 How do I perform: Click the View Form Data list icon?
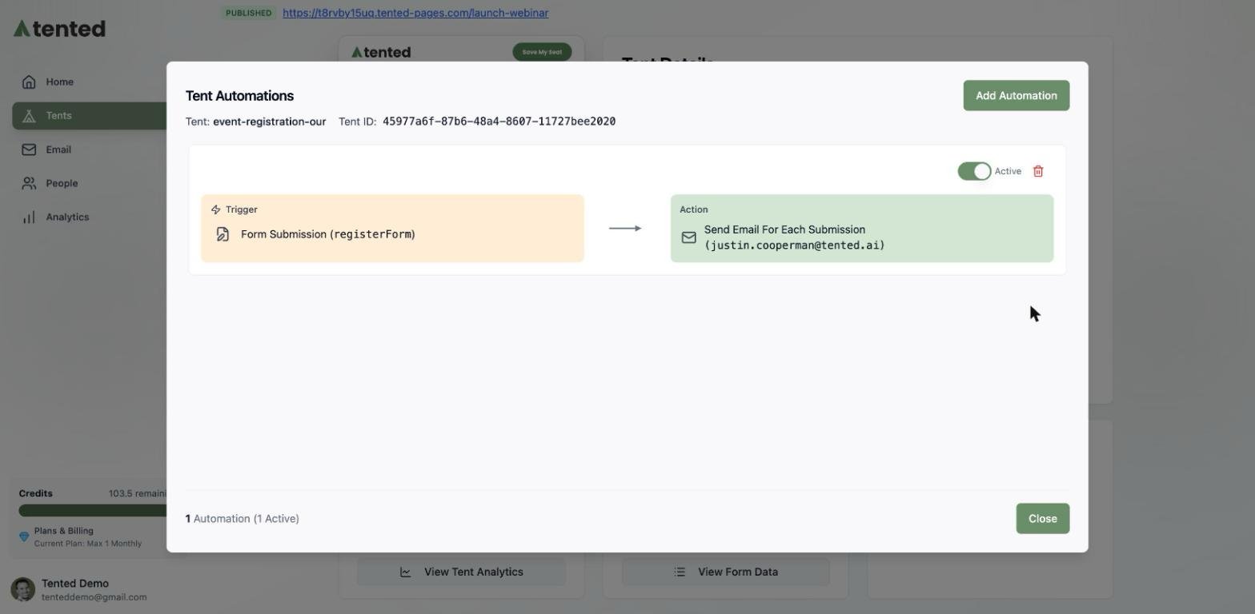(680, 572)
